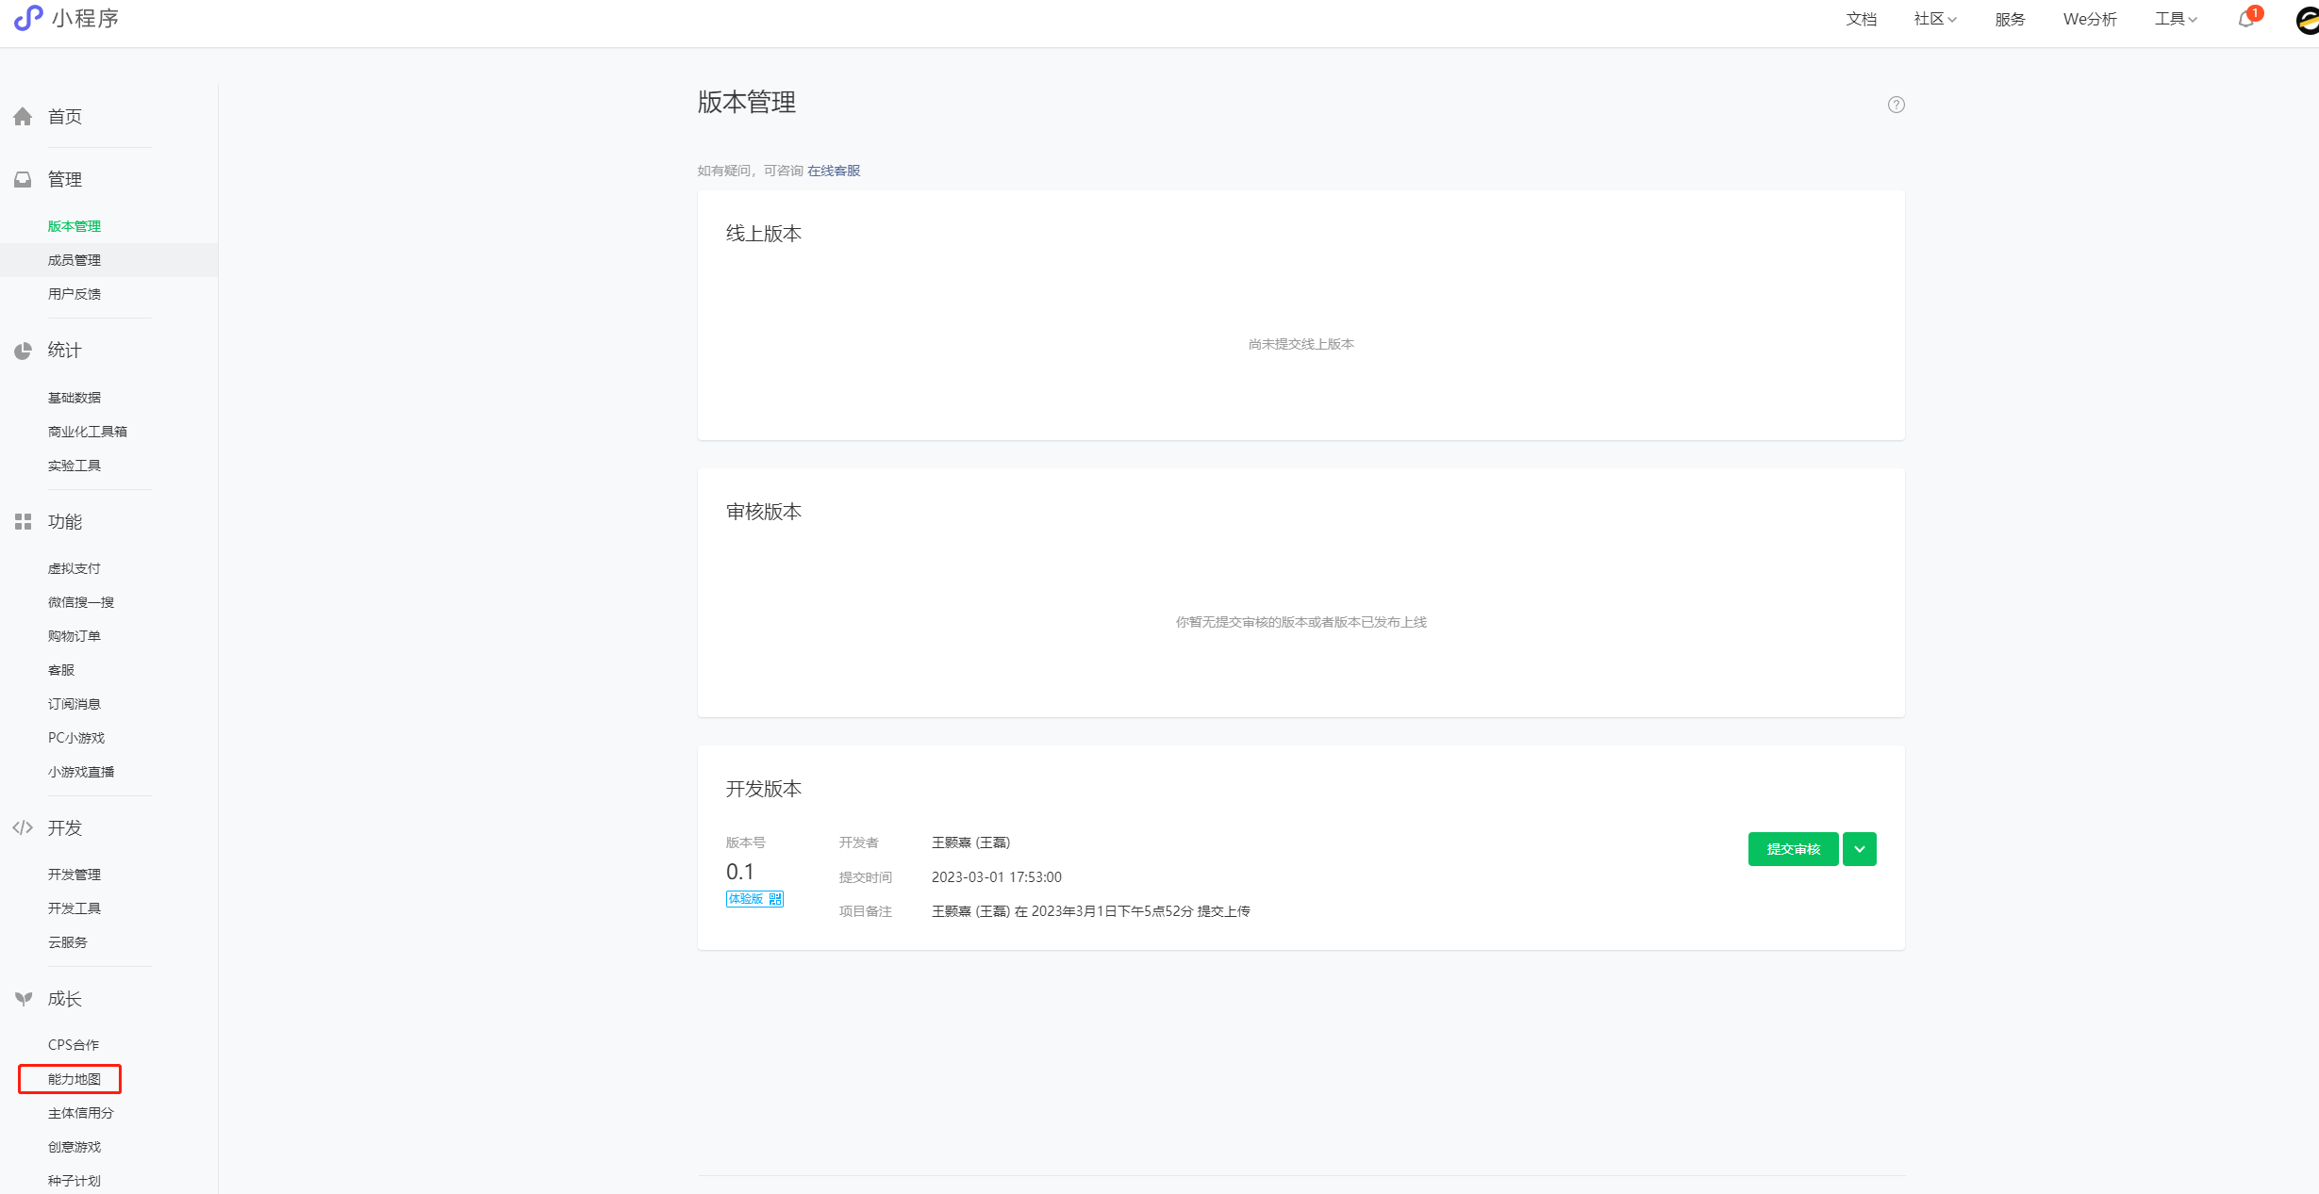Click the 开发 code brackets icon
The height and width of the screenshot is (1194, 2319).
pos(23,828)
